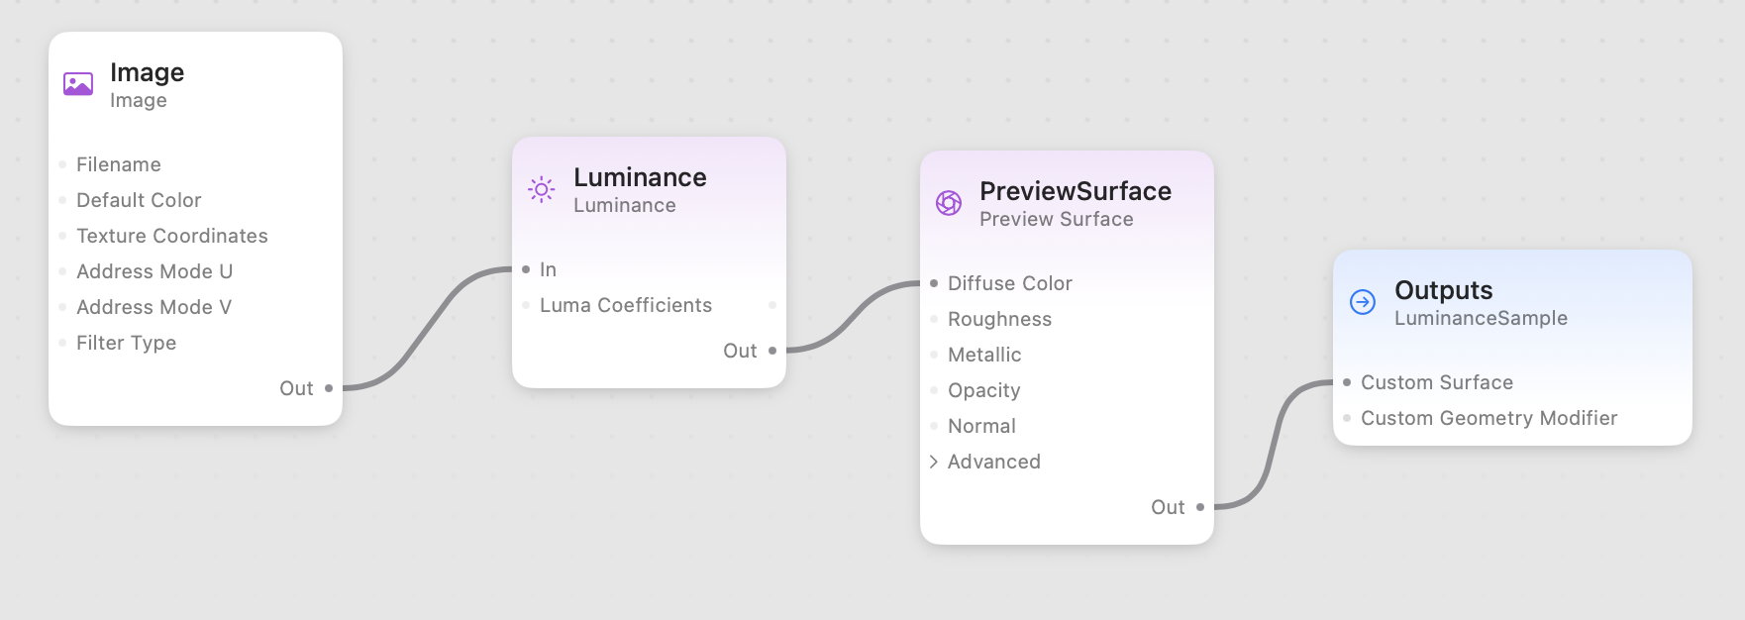Click the Diffuse Color input port dot
Screen dimensions: 1745x620
[933, 283]
